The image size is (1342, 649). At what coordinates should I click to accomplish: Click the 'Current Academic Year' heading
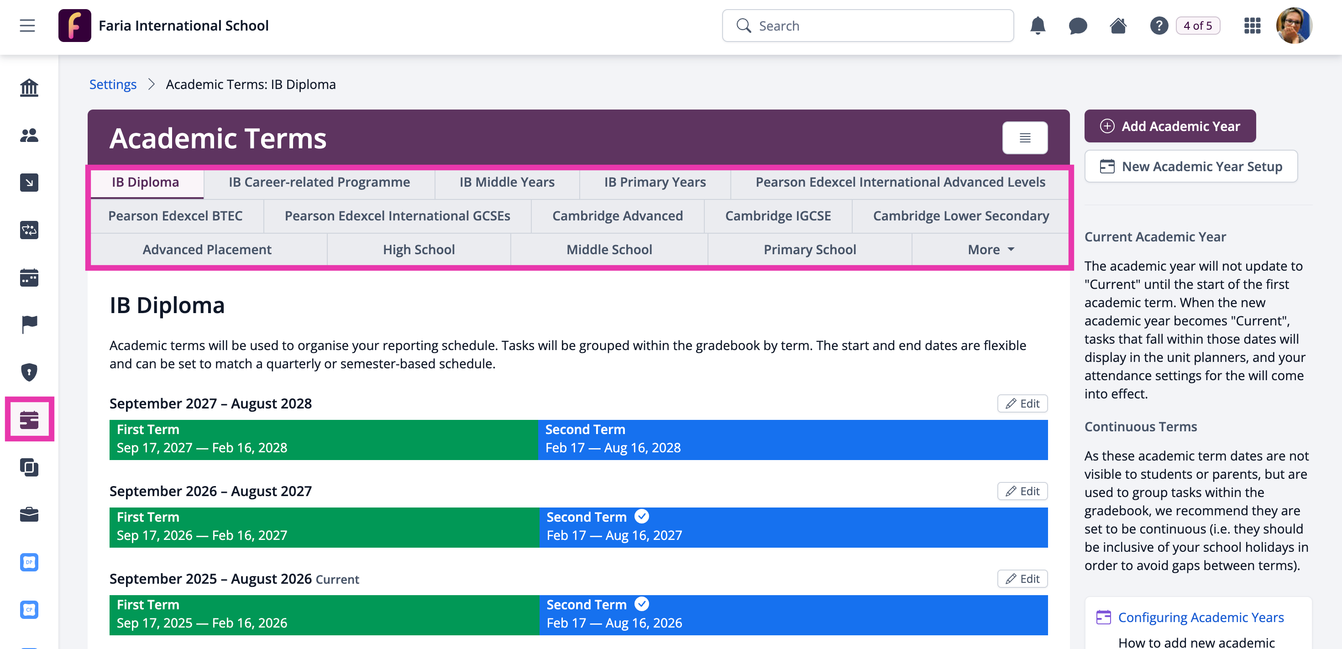(x=1155, y=237)
